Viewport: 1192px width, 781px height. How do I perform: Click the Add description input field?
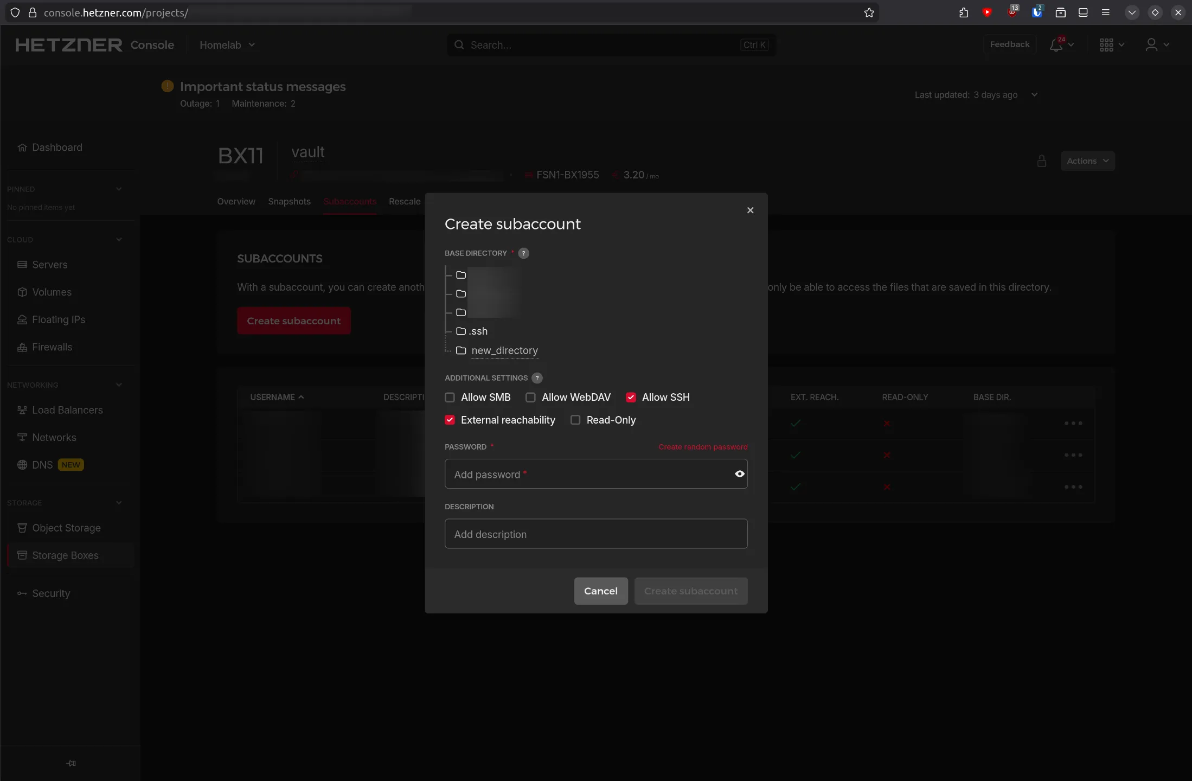(x=595, y=534)
